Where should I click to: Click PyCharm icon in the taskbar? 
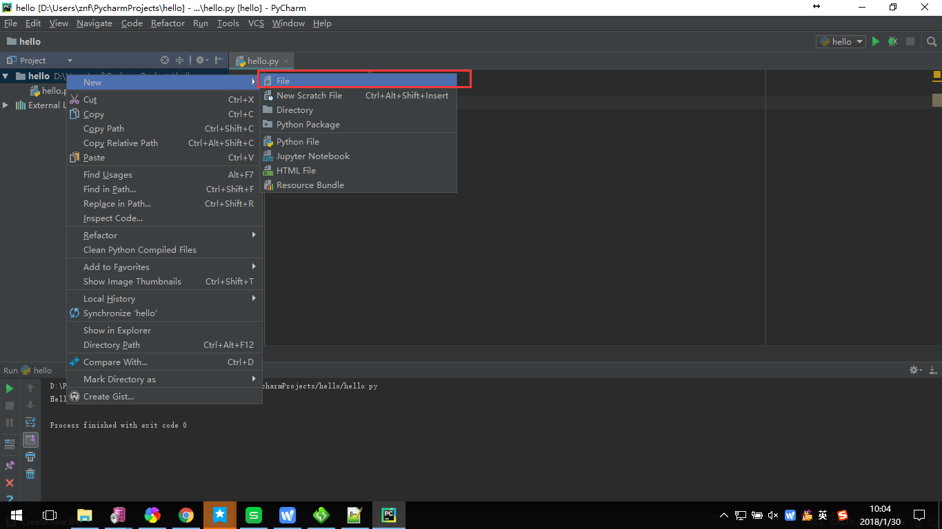coord(388,515)
